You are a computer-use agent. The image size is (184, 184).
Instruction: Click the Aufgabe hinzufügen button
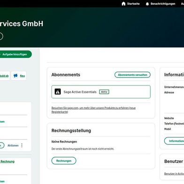click(15, 54)
